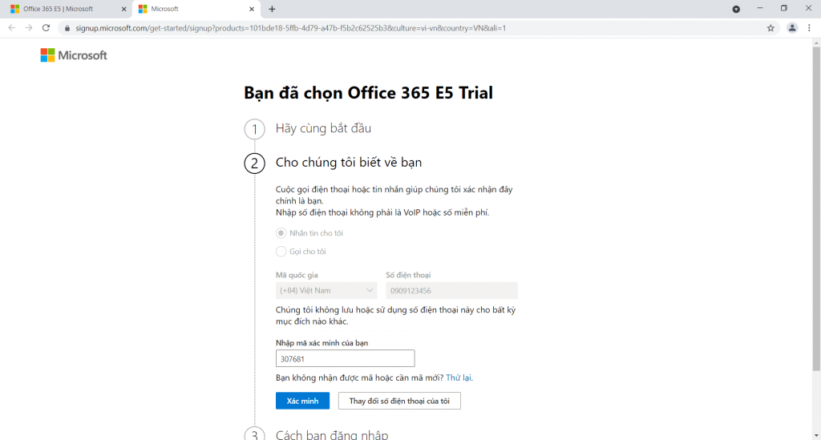
Task: Restore down the Chrome window
Action: (x=784, y=8)
